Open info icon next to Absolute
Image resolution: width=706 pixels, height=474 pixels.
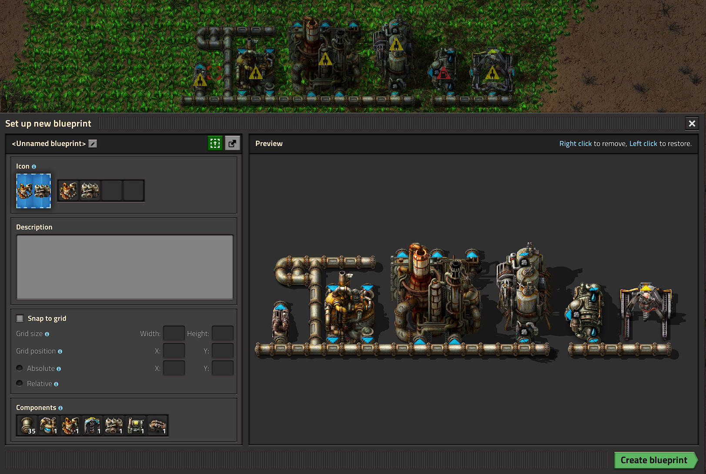(59, 369)
